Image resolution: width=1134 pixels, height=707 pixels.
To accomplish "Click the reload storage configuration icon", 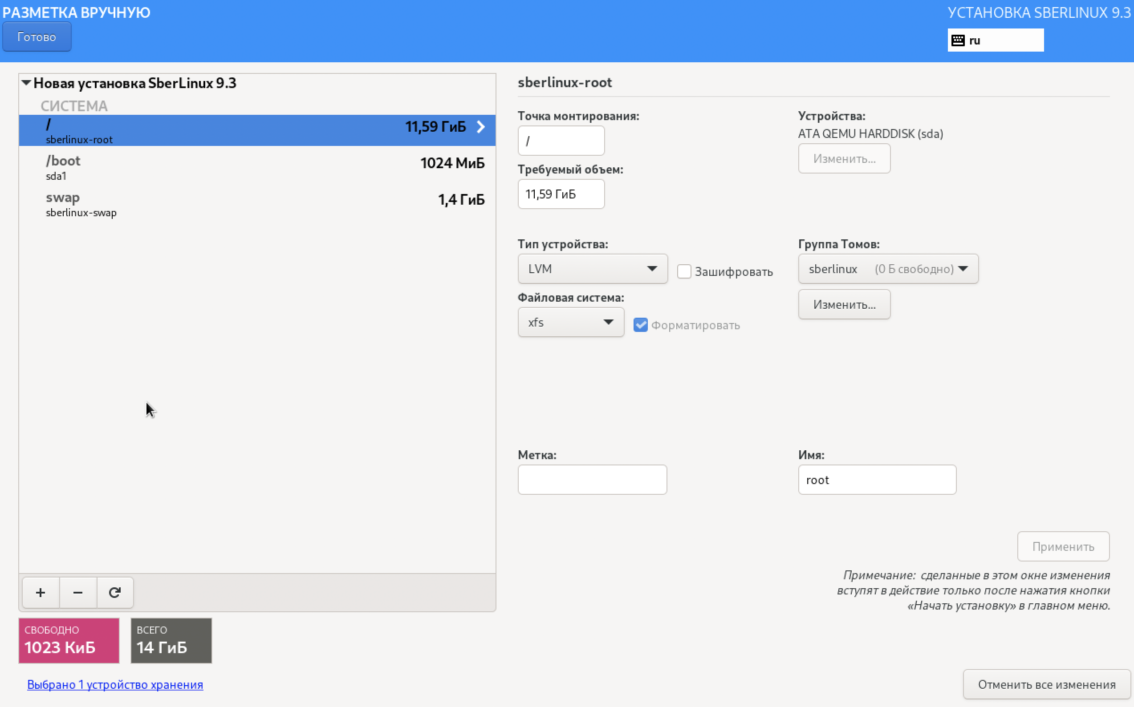I will tap(114, 593).
